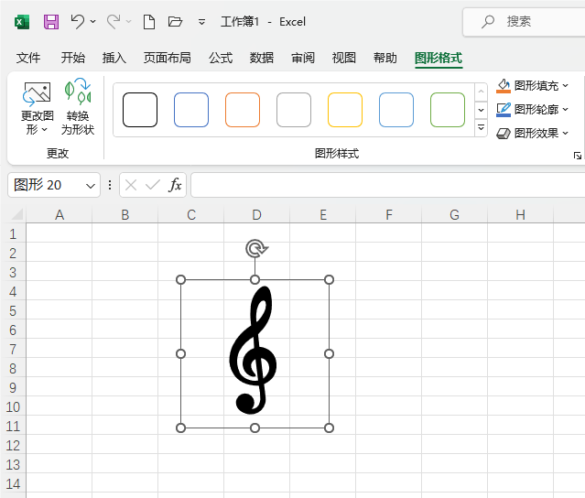Screen dimensions: 585x498
Task: Click the Save icon in title bar
Action: [51, 21]
